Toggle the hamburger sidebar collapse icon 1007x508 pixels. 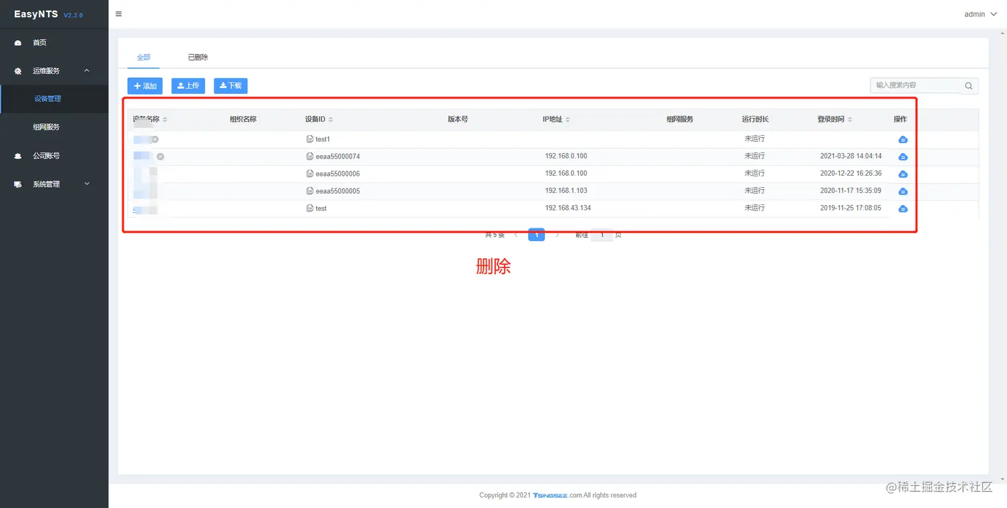point(119,14)
